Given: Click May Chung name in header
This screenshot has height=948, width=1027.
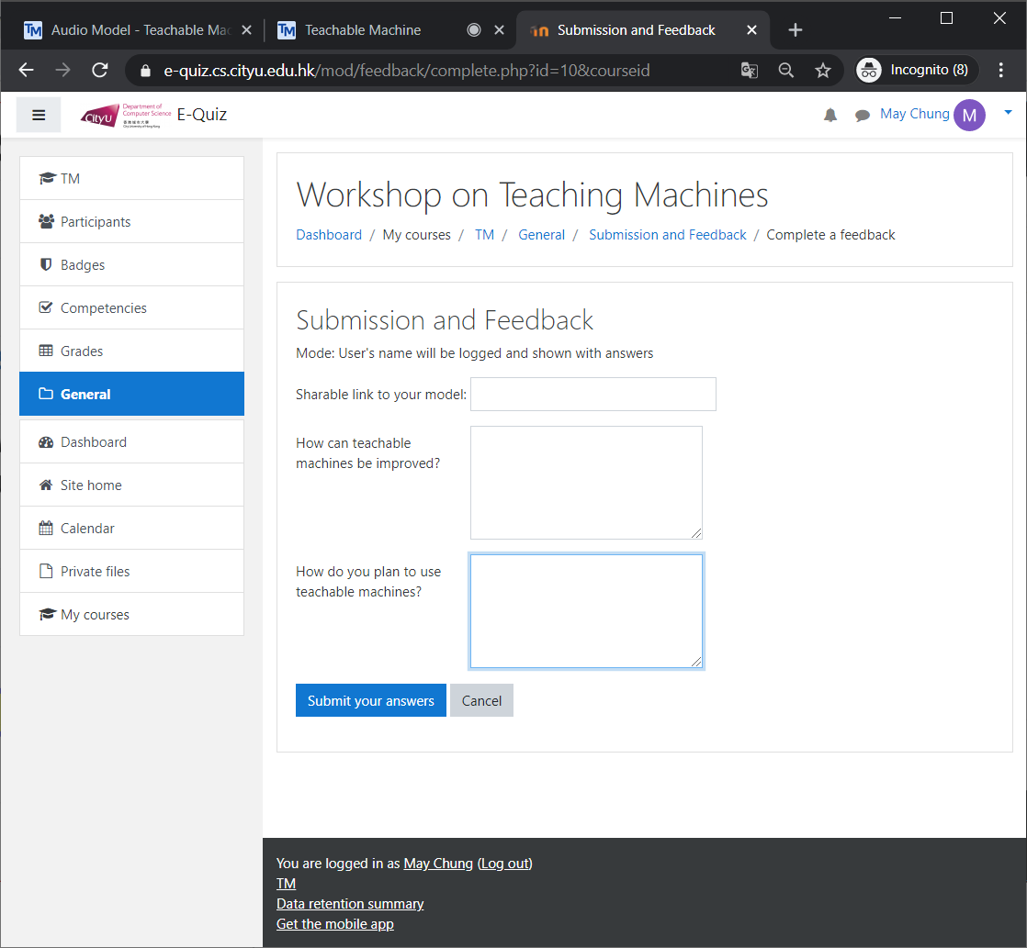Looking at the screenshot, I should [914, 114].
